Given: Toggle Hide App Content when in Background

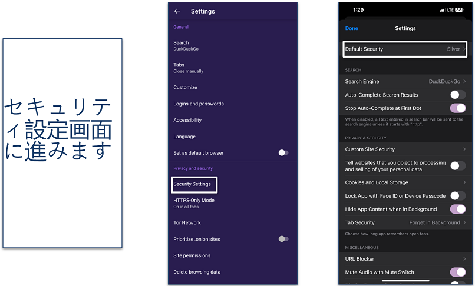Looking at the screenshot, I should (x=457, y=209).
